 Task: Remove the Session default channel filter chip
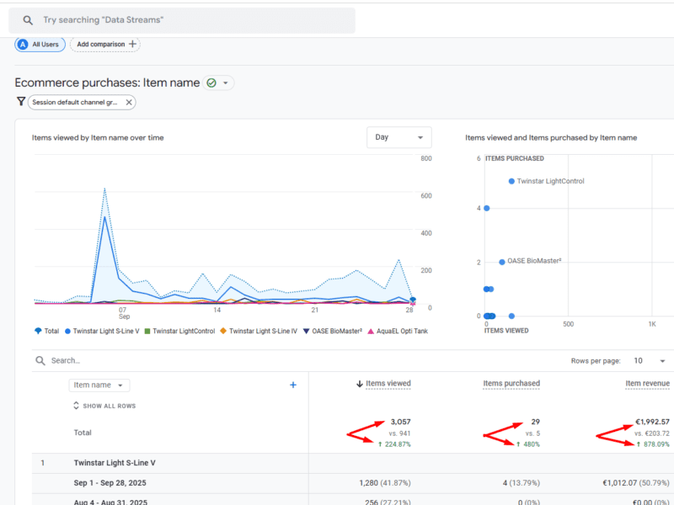[129, 103]
